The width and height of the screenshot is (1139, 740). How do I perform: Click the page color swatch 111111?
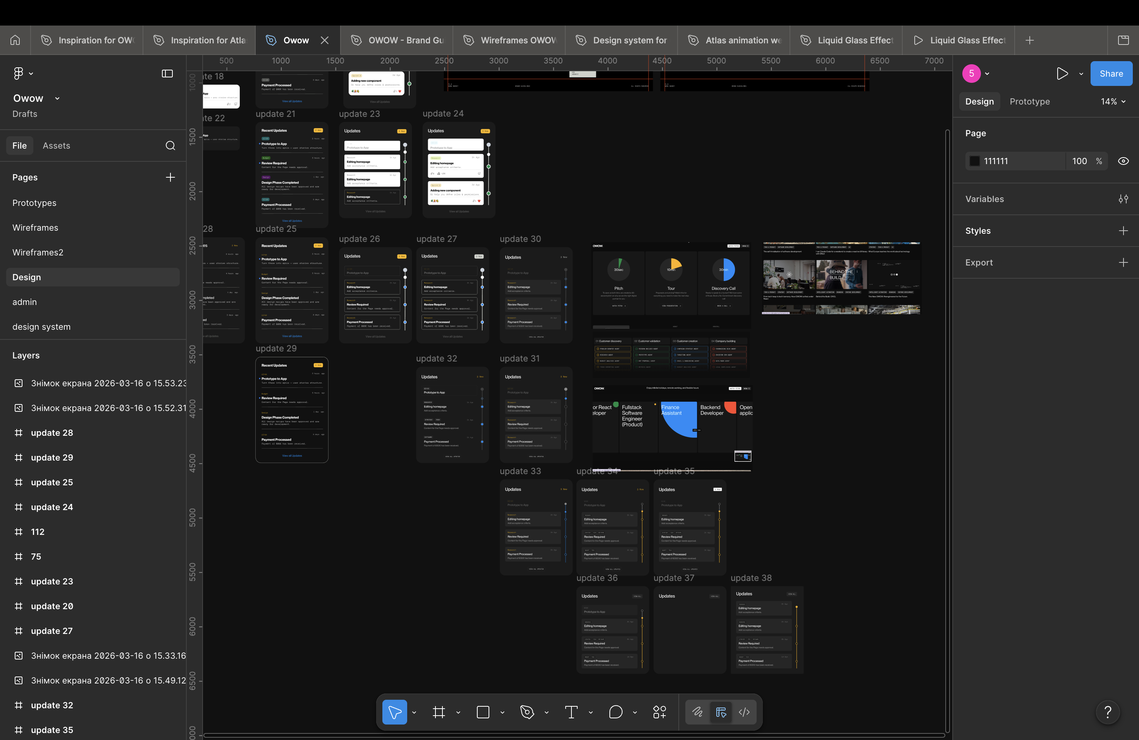pos(974,161)
